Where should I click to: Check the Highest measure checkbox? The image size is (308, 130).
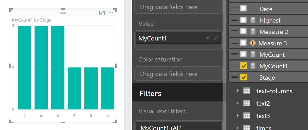pyautogui.click(x=244, y=20)
